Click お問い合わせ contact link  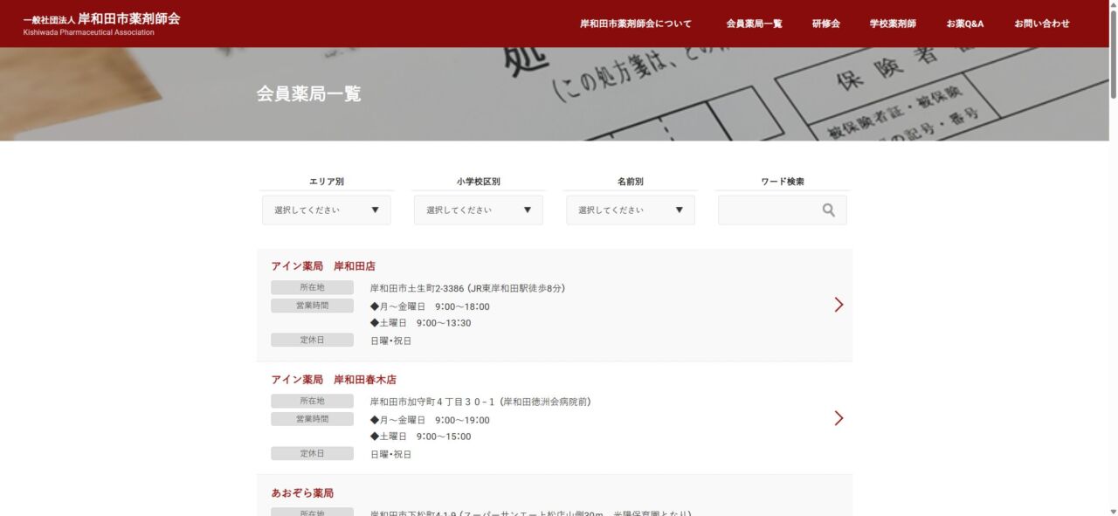click(1041, 24)
